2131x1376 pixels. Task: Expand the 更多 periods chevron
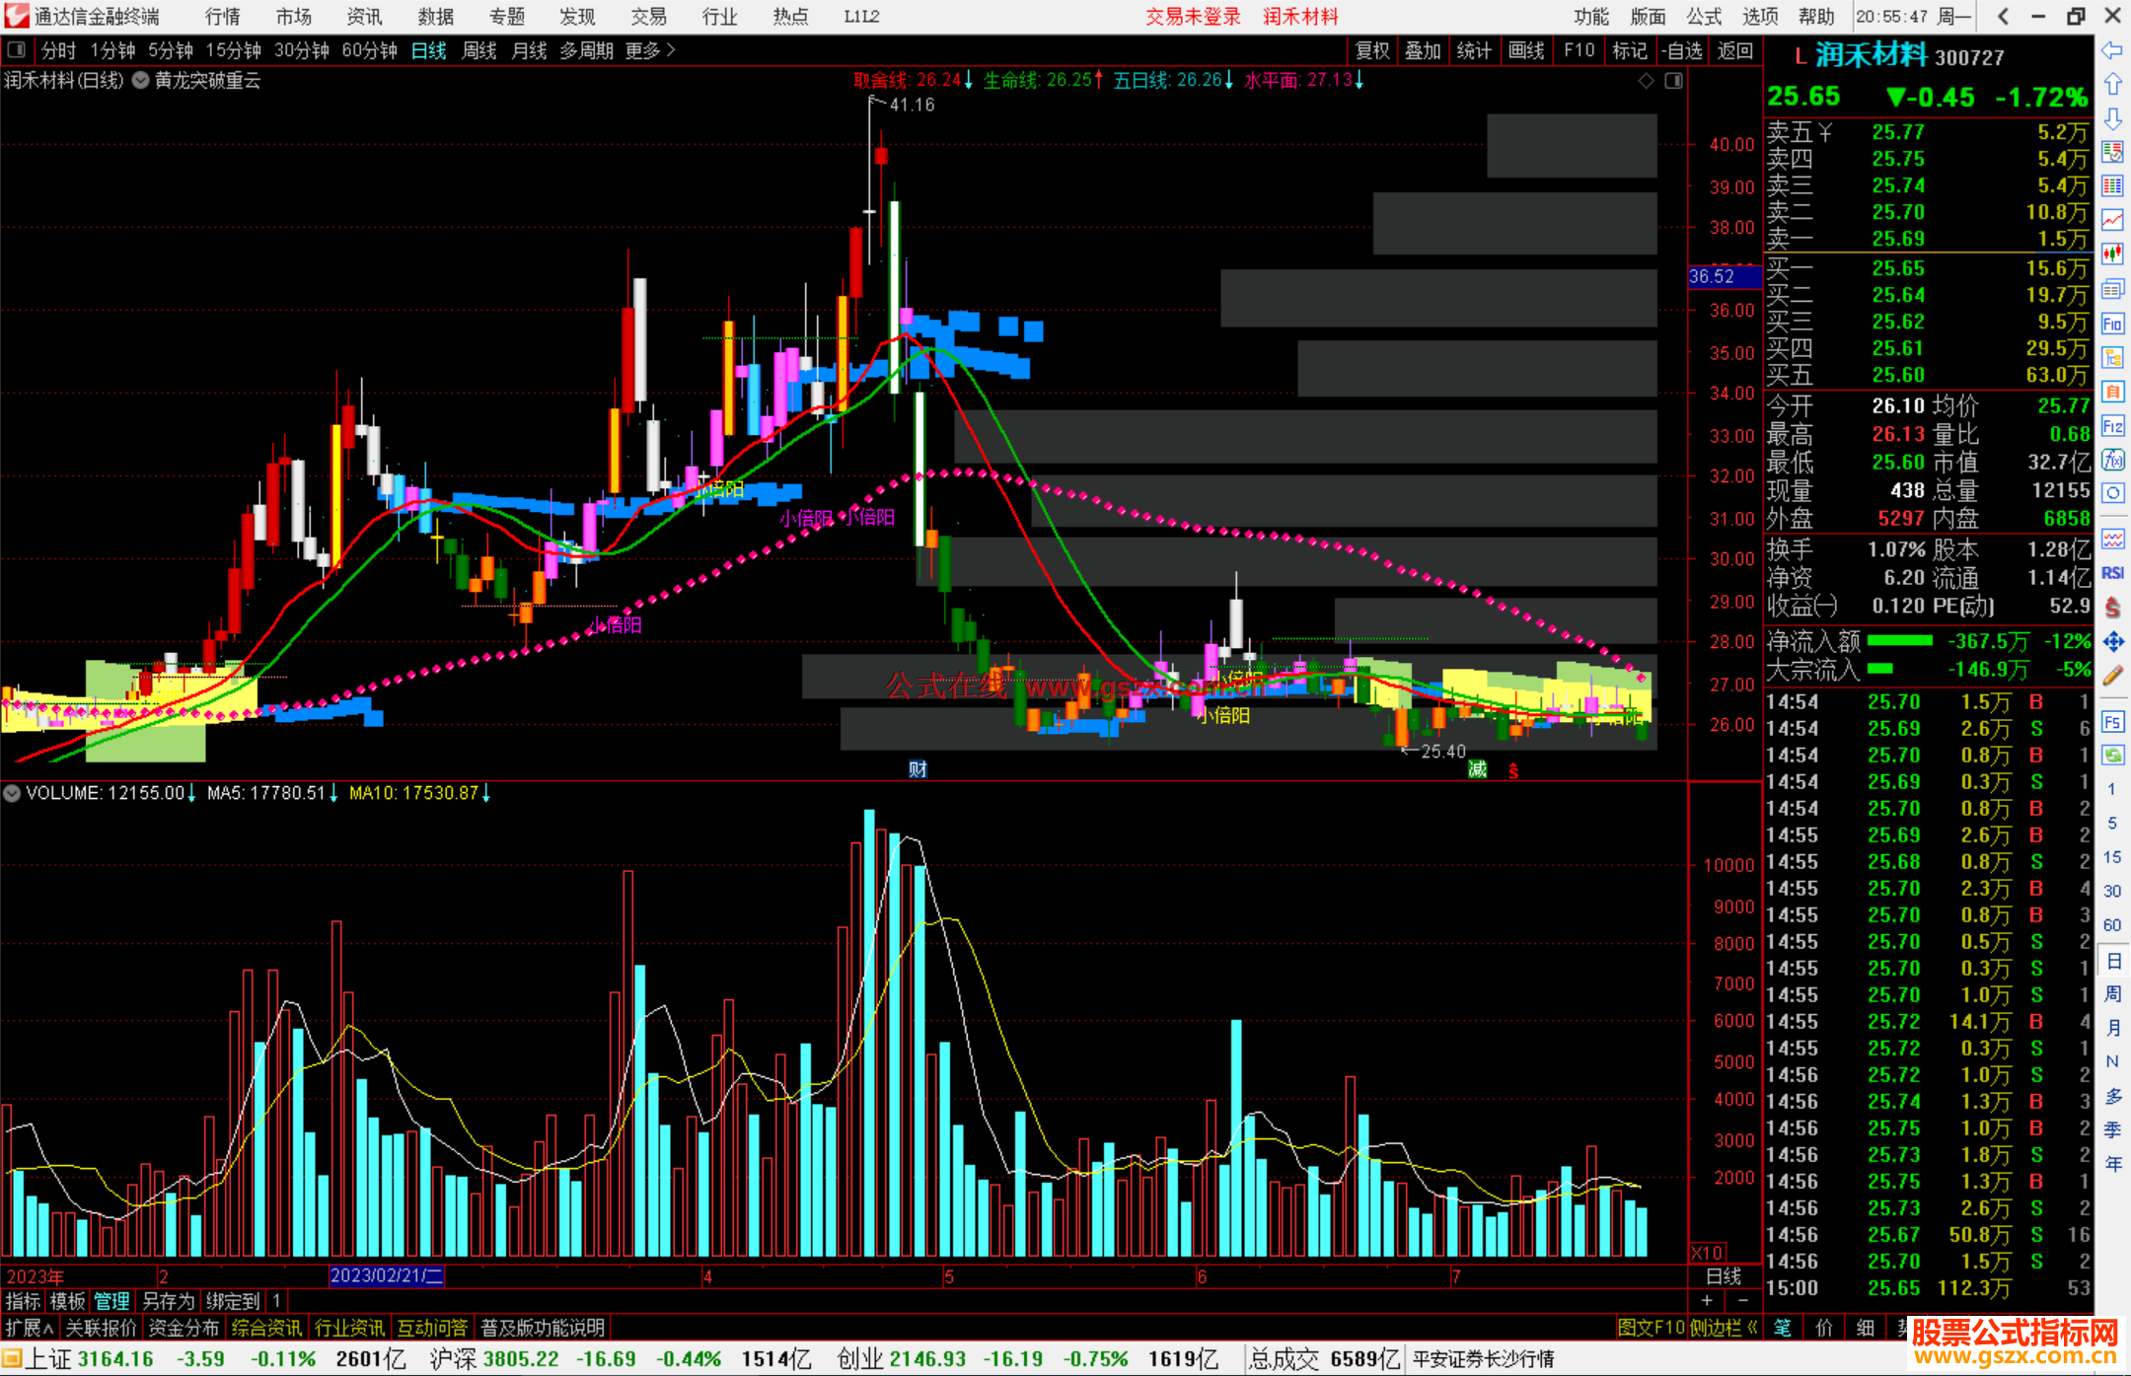671,50
